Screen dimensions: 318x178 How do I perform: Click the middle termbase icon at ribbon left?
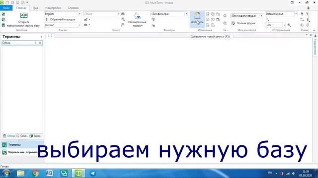point(3,20)
